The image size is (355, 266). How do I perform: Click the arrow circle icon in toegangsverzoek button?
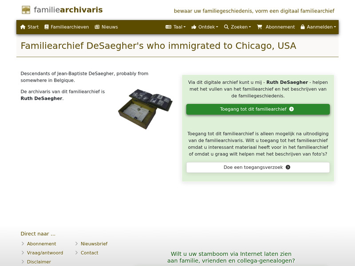click(288, 167)
